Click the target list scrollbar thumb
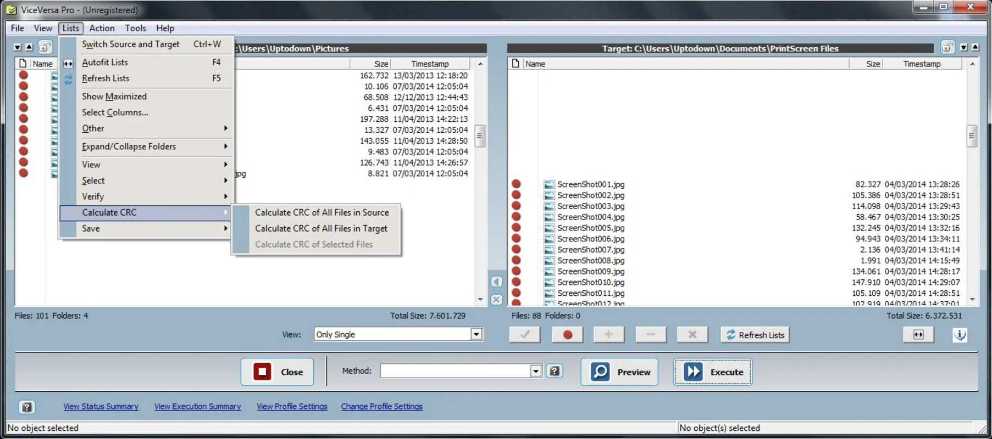The height and width of the screenshot is (439, 992). click(972, 136)
